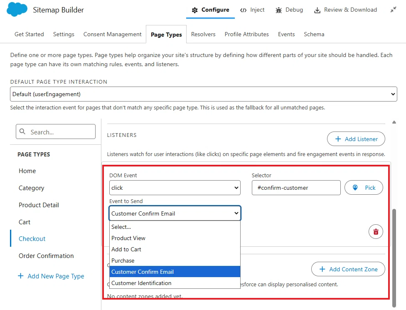Open the DOM Event dropdown

click(175, 188)
